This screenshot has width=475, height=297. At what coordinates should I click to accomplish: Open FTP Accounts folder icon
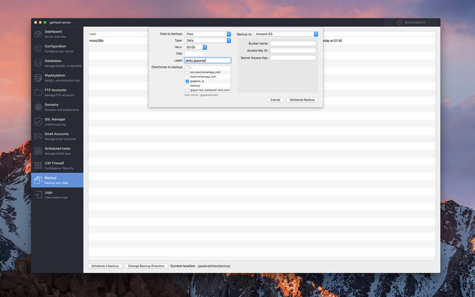click(x=39, y=92)
